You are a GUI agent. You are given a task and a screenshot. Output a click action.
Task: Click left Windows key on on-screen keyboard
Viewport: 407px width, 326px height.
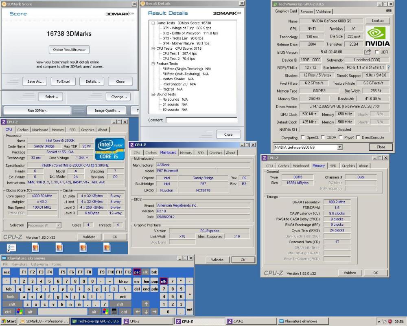coord(20,311)
